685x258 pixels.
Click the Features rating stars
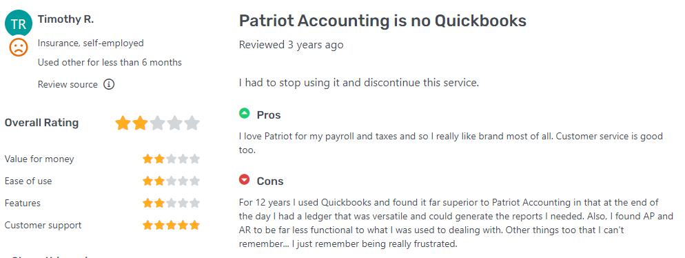pyautogui.click(x=171, y=204)
